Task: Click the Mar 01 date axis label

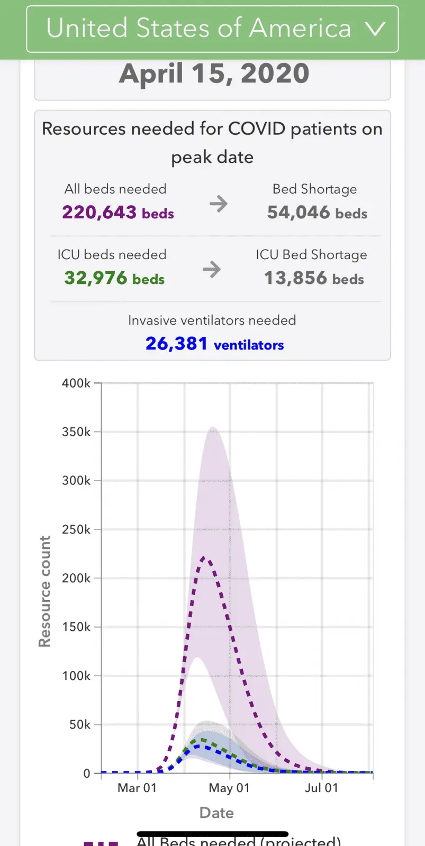Action: click(x=137, y=788)
